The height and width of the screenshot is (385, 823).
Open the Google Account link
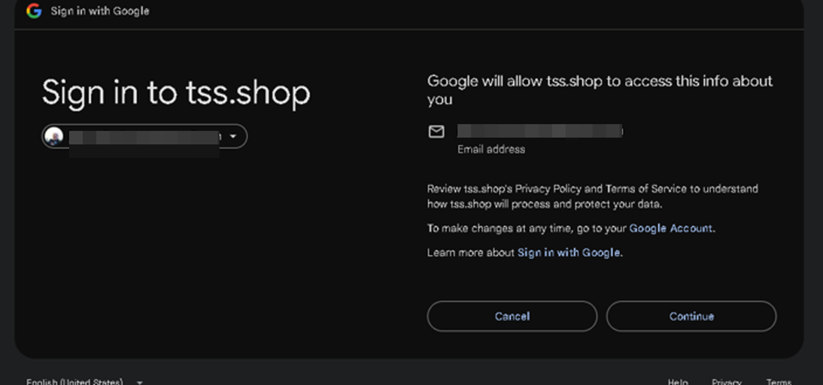tap(671, 228)
